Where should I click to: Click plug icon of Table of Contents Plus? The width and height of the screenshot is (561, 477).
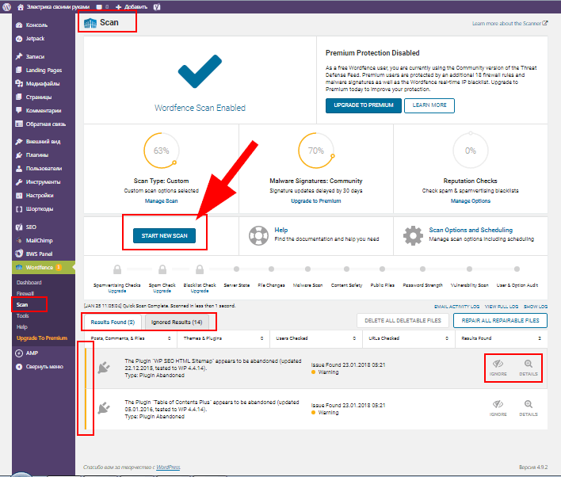[x=104, y=408]
